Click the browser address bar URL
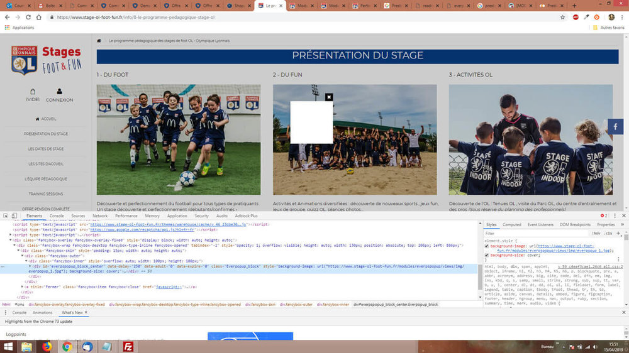 (x=136, y=17)
